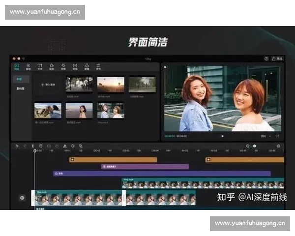The height and width of the screenshot is (236, 295).
Task: Open the Adjustment sliders tab
Action: coord(98,67)
